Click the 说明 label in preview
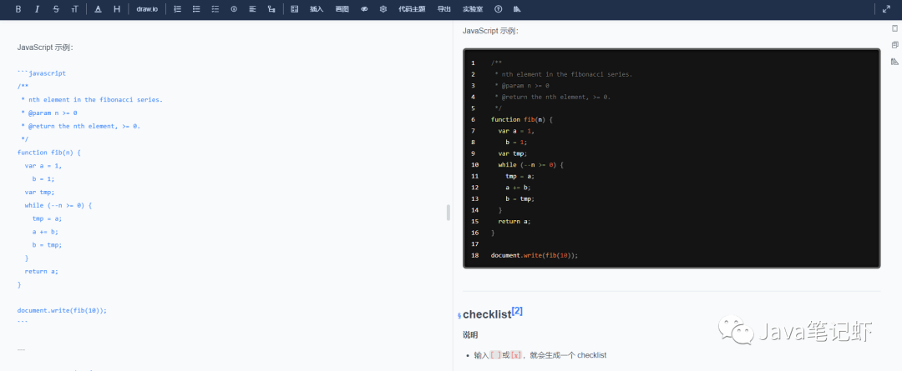 click(470, 335)
